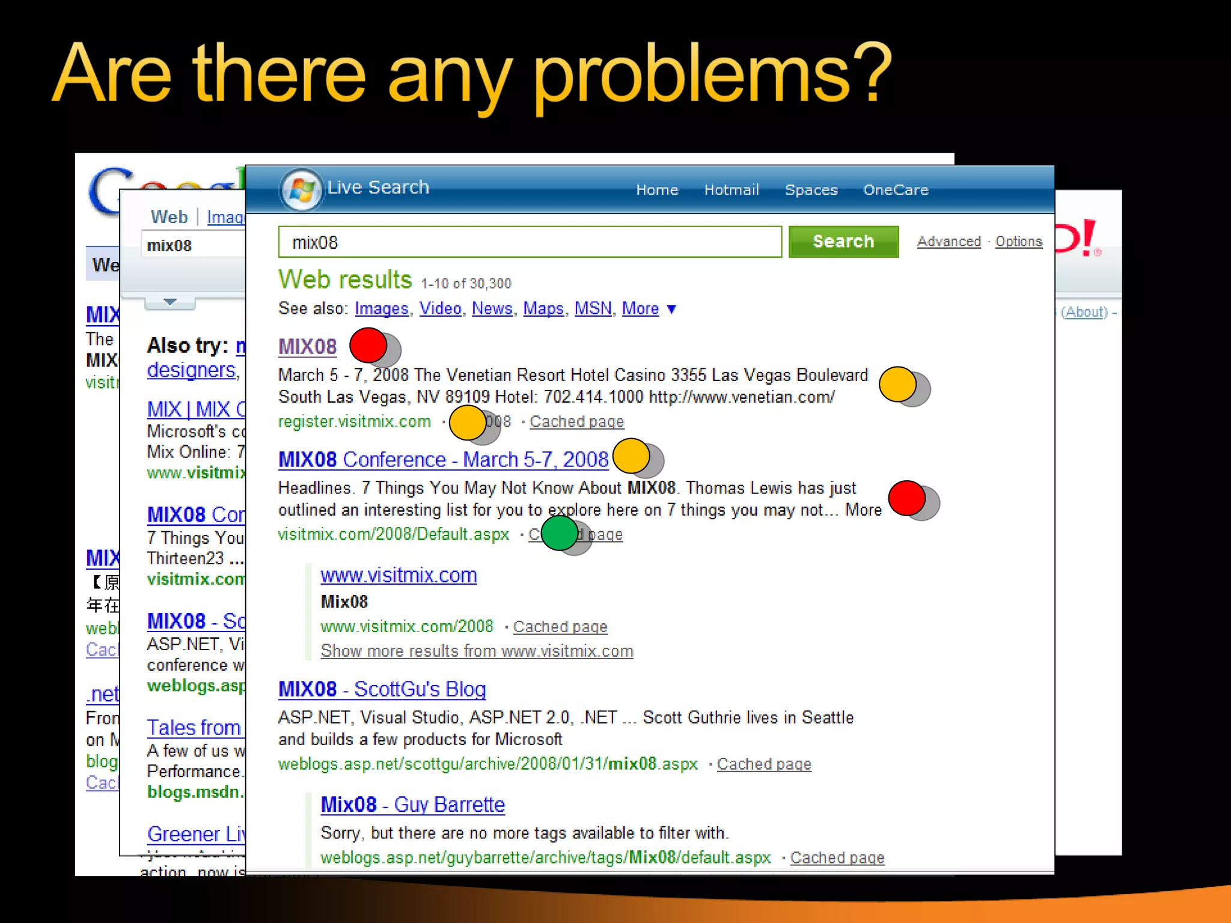The height and width of the screenshot is (923, 1231).
Task: Select News in the See also row
Action: coord(492,309)
